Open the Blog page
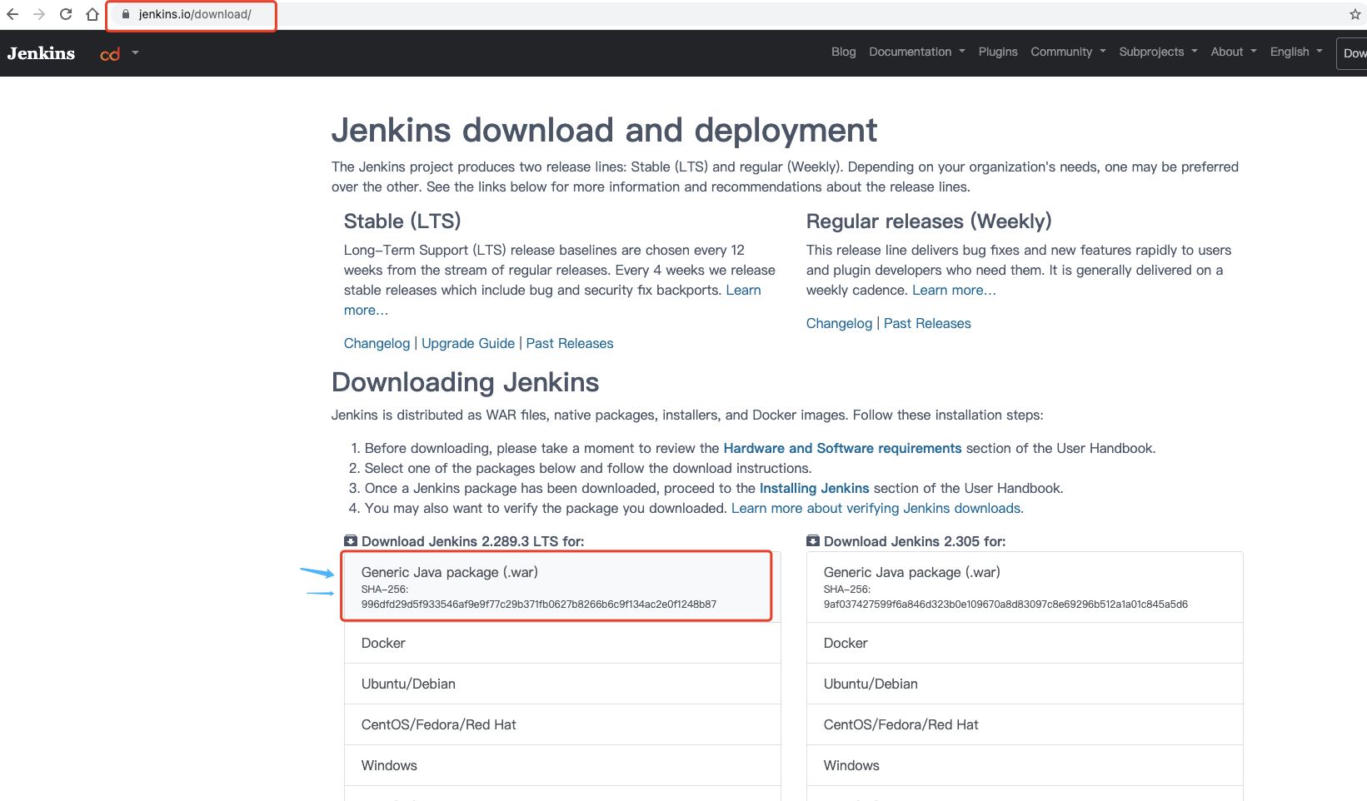1367x801 pixels. pos(843,52)
